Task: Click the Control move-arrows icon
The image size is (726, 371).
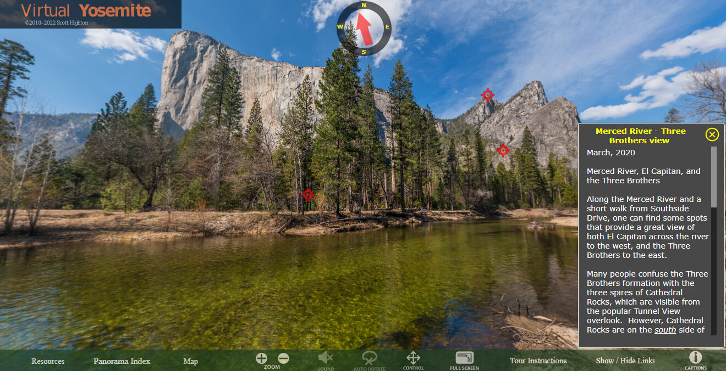Action: [x=413, y=358]
